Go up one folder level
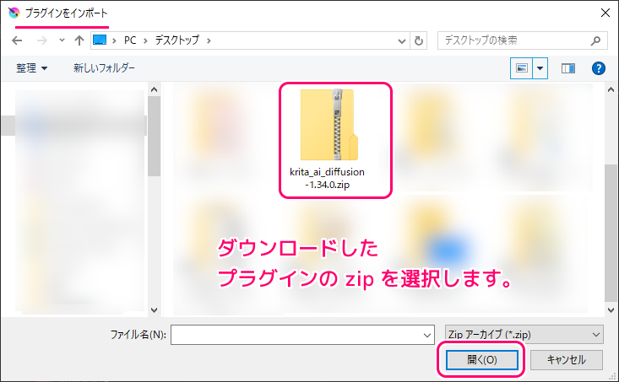Screen dimensions: 619x382 (x=79, y=40)
